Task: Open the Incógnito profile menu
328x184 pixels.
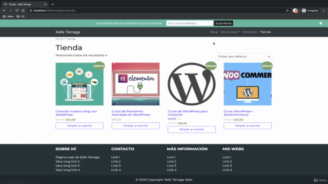Action: click(310, 10)
